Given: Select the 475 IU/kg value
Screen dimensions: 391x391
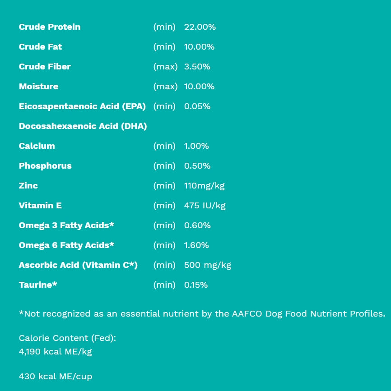Looking at the screenshot, I should (x=205, y=206).
